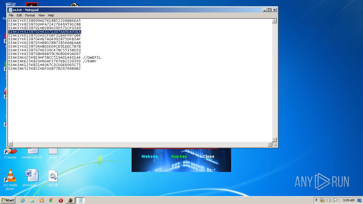363x204 pixels.
Task: Open the View menu
Action: pos(41,15)
